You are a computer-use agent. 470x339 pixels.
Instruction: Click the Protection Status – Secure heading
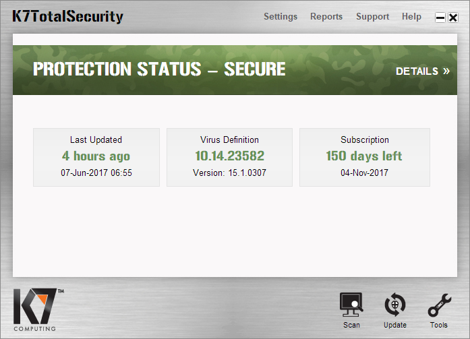(x=159, y=69)
